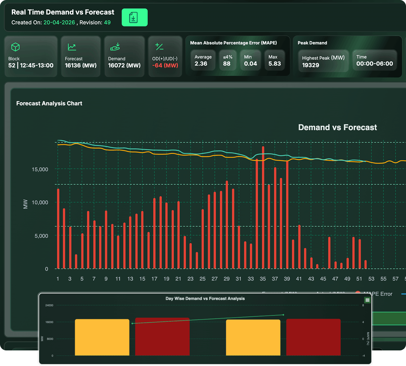This screenshot has height=366, width=406.
Task: Click the Mean Absolute Percentage Error (MAPE) heading
Action: tap(234, 43)
